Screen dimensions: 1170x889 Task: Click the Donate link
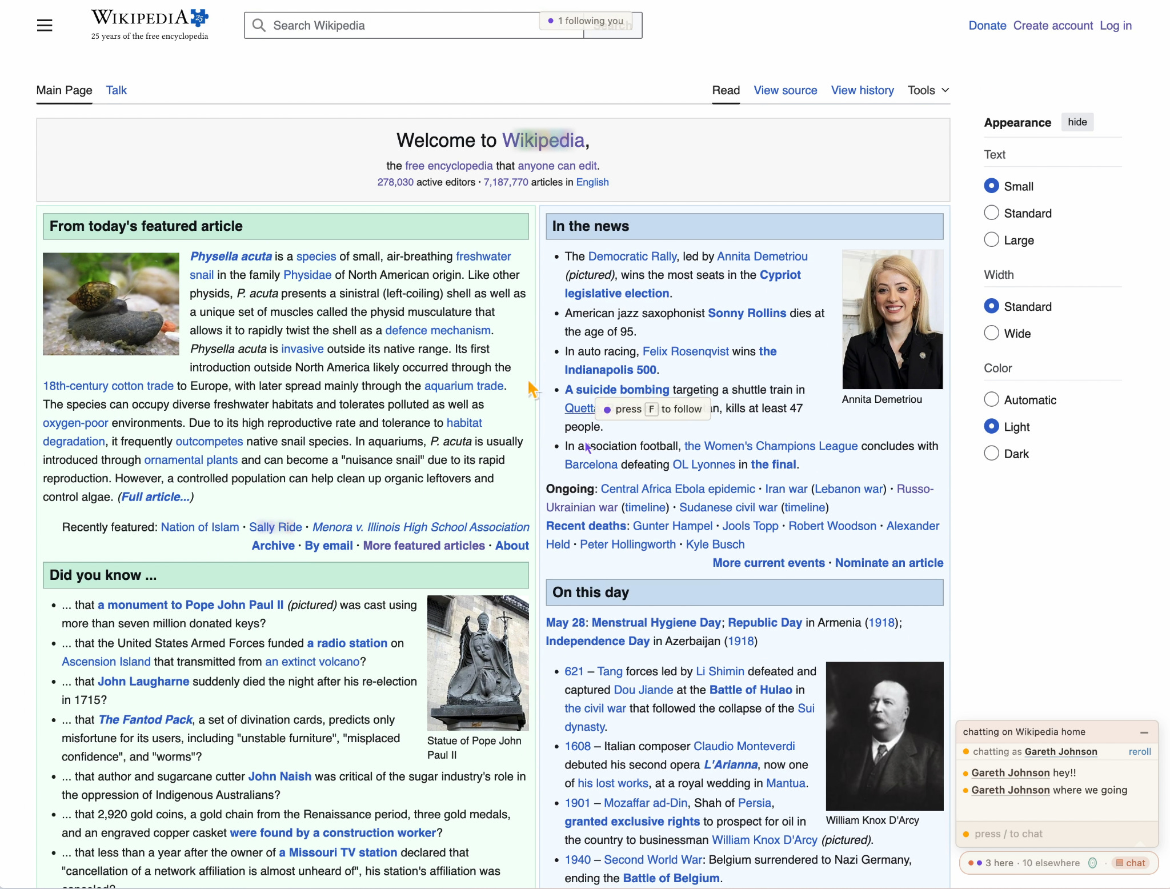[x=987, y=25]
